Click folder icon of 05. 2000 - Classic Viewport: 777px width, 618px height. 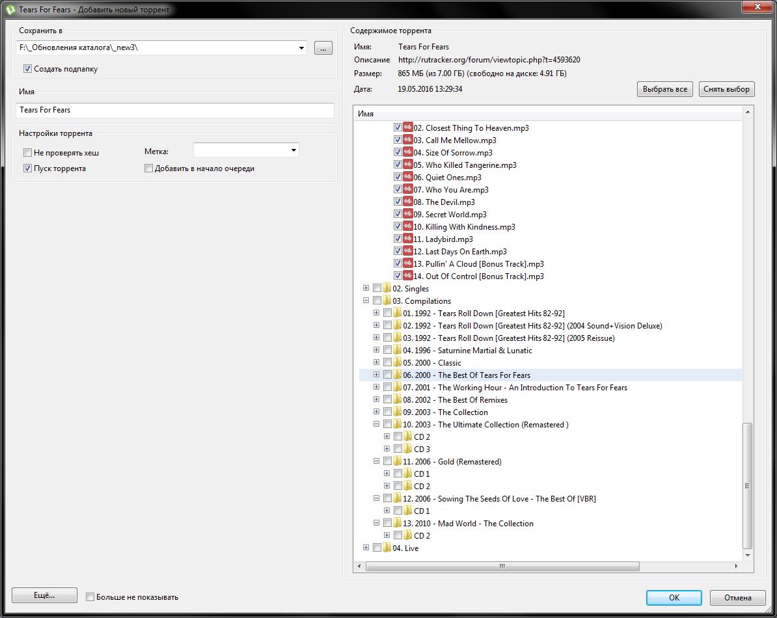click(397, 362)
